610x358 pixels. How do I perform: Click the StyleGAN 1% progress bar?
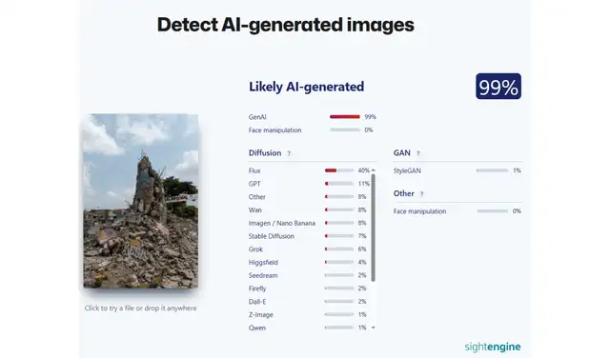[x=493, y=170]
